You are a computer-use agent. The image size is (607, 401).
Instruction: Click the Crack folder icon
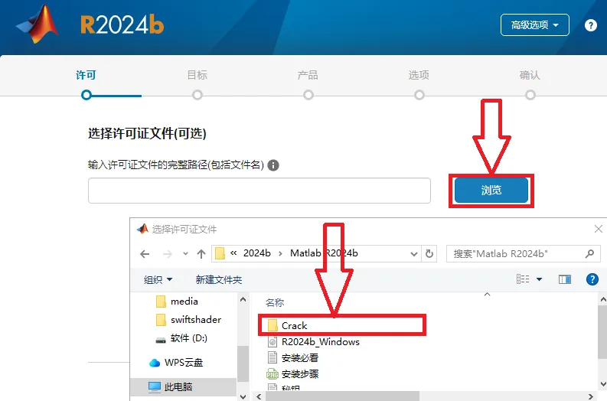(x=272, y=325)
